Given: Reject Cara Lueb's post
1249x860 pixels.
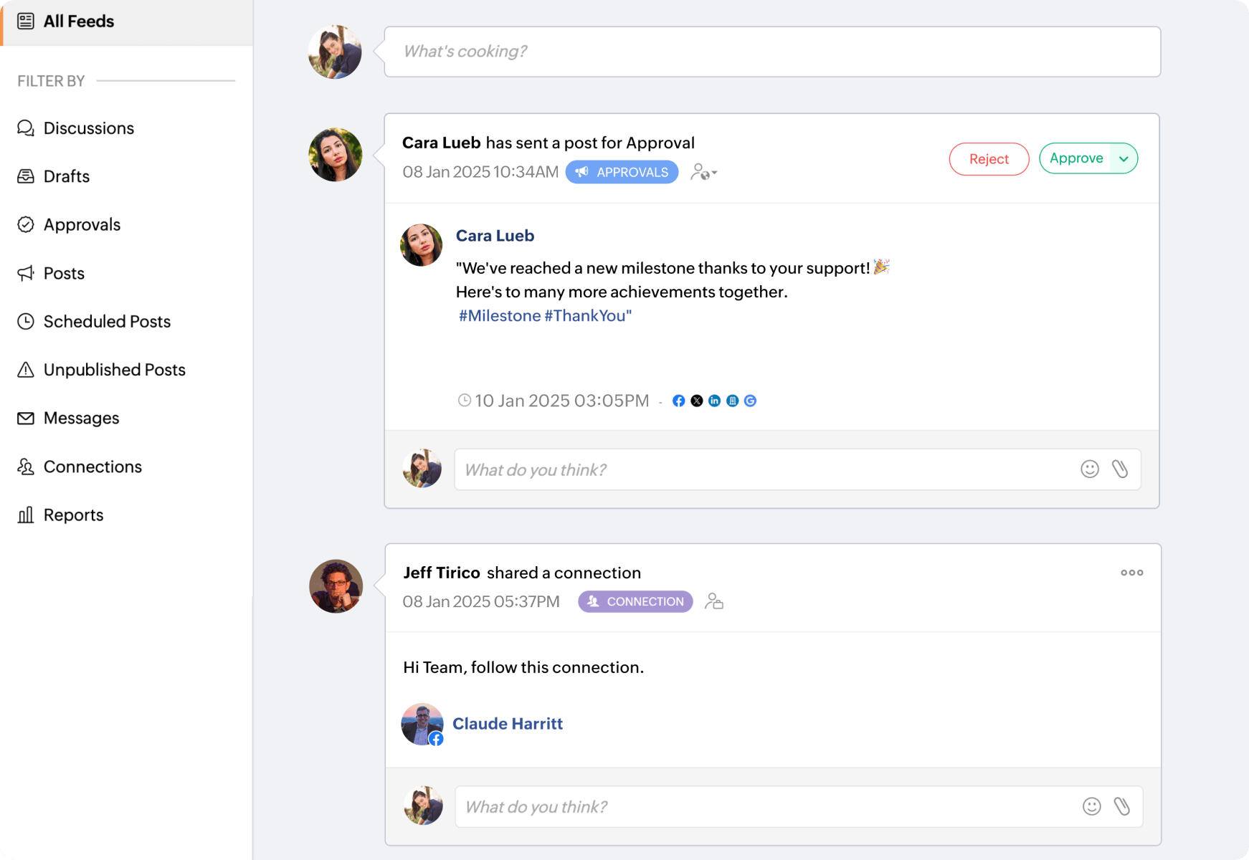Looking at the screenshot, I should [989, 159].
